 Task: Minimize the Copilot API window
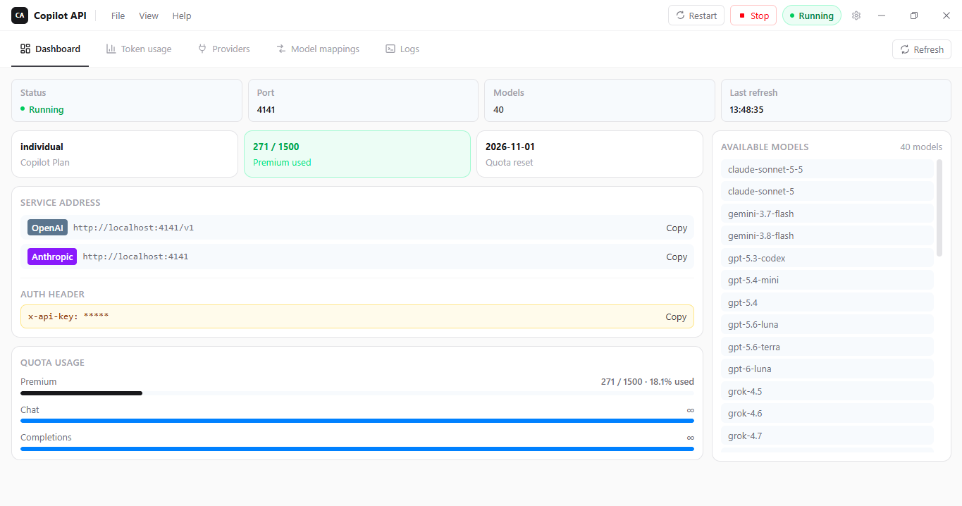(x=882, y=16)
